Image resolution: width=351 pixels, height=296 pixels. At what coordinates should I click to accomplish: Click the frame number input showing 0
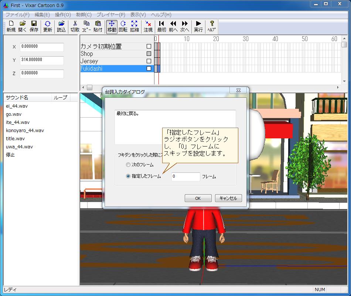pyautogui.click(x=185, y=176)
